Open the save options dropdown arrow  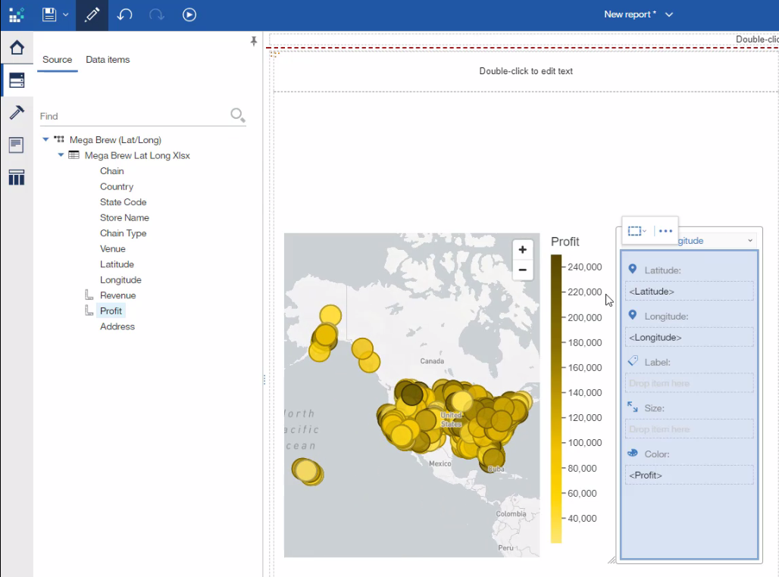click(x=66, y=14)
